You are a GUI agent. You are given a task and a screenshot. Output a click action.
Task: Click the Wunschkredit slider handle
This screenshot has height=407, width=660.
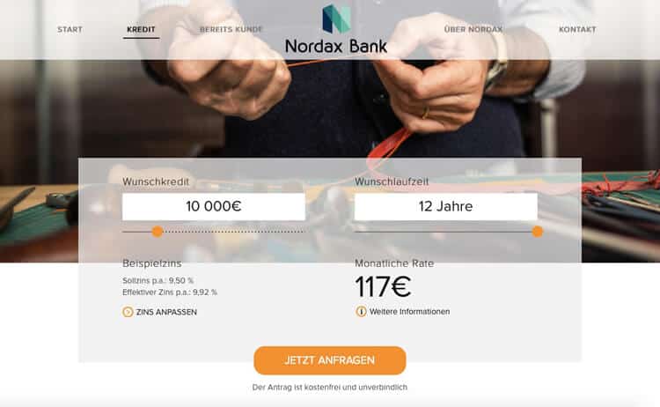[158, 232]
